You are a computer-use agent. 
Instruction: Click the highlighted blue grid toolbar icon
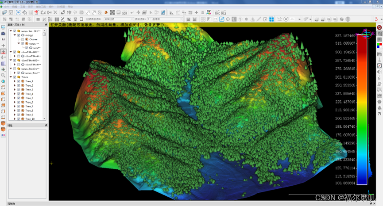[271, 19]
